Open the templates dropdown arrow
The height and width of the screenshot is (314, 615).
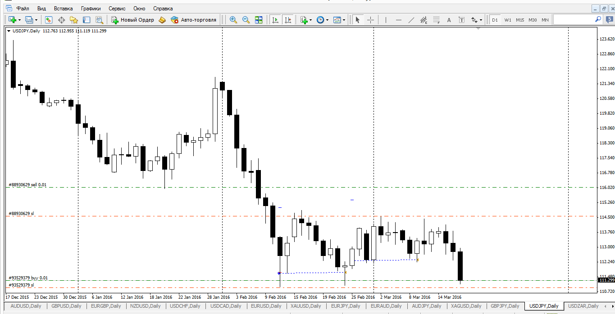click(344, 20)
